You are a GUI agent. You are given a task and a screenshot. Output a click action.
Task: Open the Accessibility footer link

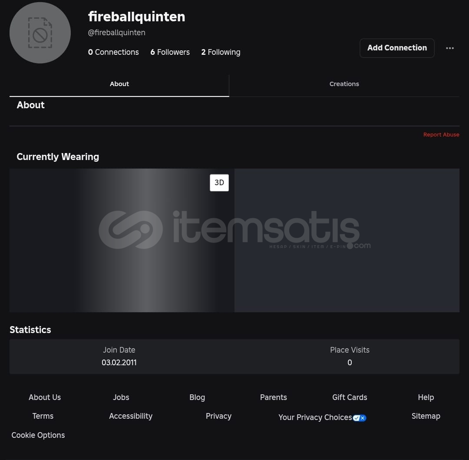pyautogui.click(x=131, y=416)
